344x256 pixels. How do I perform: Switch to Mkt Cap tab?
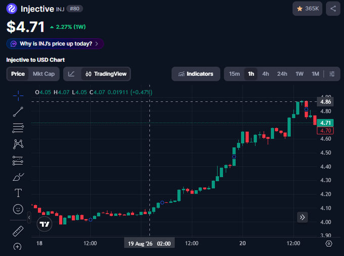pyautogui.click(x=44, y=74)
